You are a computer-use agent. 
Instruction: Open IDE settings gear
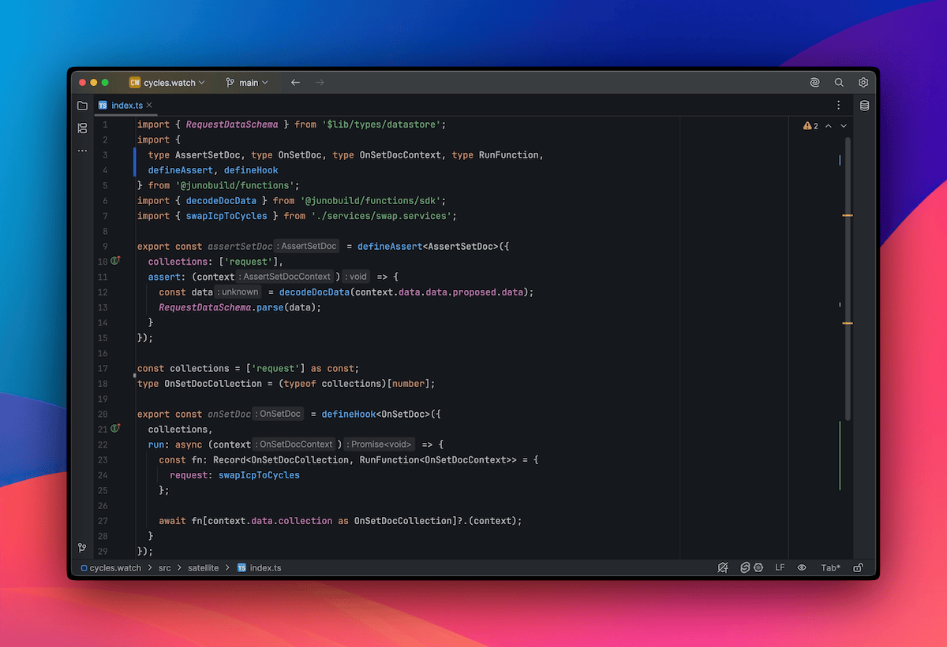[x=863, y=83]
